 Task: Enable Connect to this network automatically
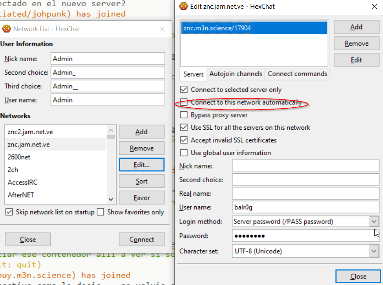point(184,102)
